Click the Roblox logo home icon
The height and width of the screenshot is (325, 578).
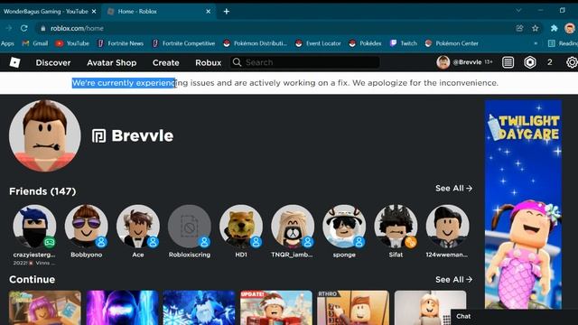[x=14, y=62]
